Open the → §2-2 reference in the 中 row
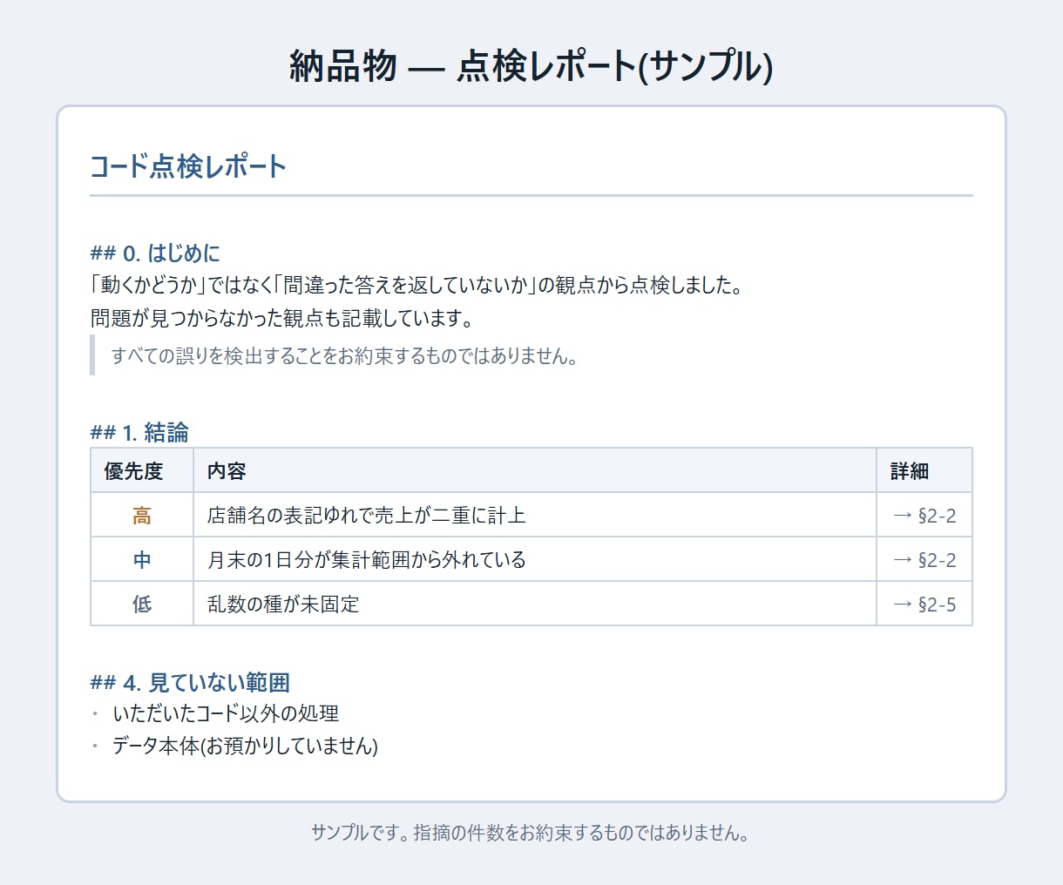The image size is (1063, 885). pos(924,560)
